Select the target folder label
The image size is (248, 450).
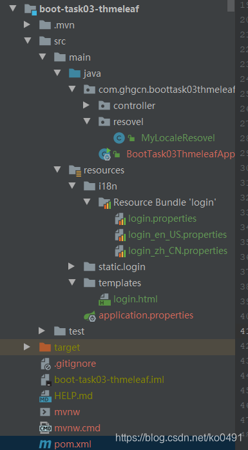click(x=67, y=347)
